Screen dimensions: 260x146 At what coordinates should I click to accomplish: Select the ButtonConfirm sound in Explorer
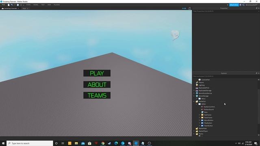[x=209, y=107]
